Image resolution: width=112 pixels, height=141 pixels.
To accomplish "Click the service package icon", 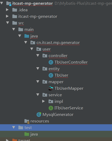I will [x=45, y=95].
